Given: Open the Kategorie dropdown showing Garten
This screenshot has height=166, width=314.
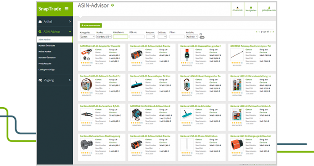Looking at the screenshot, I should point(87,37).
